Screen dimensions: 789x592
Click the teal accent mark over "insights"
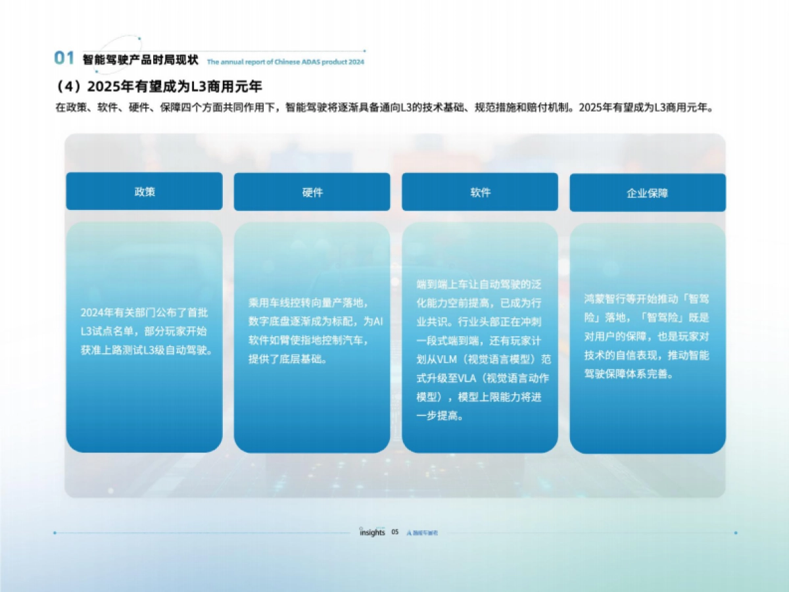point(380,528)
